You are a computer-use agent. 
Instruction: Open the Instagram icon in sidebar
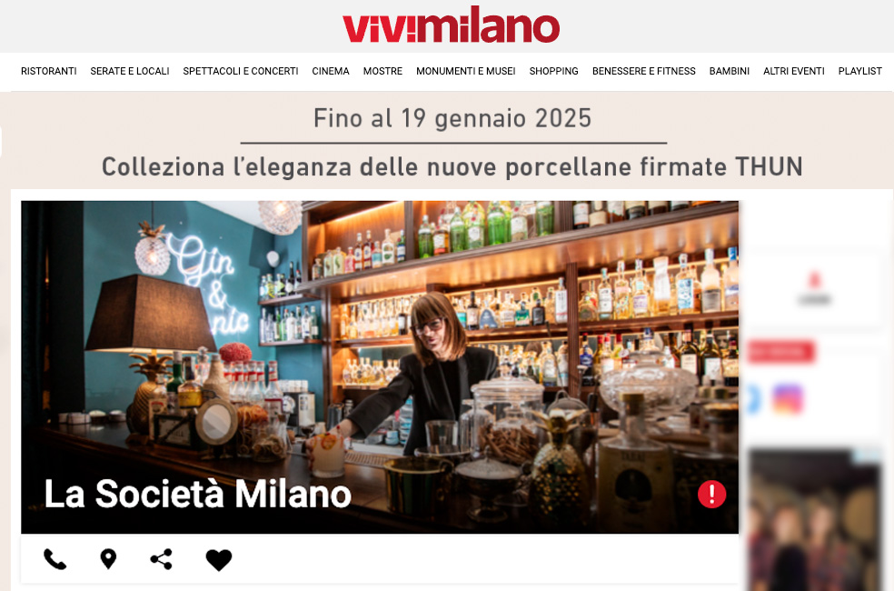pyautogui.click(x=788, y=399)
